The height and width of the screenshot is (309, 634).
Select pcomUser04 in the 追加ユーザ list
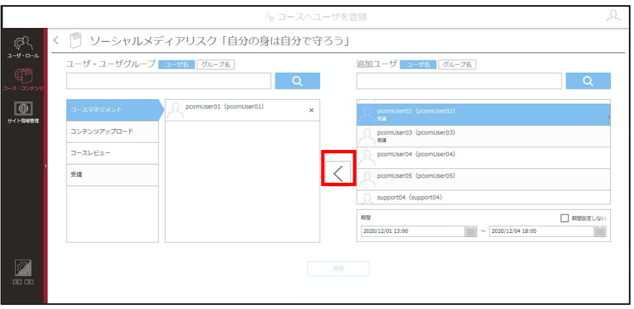coord(484,158)
